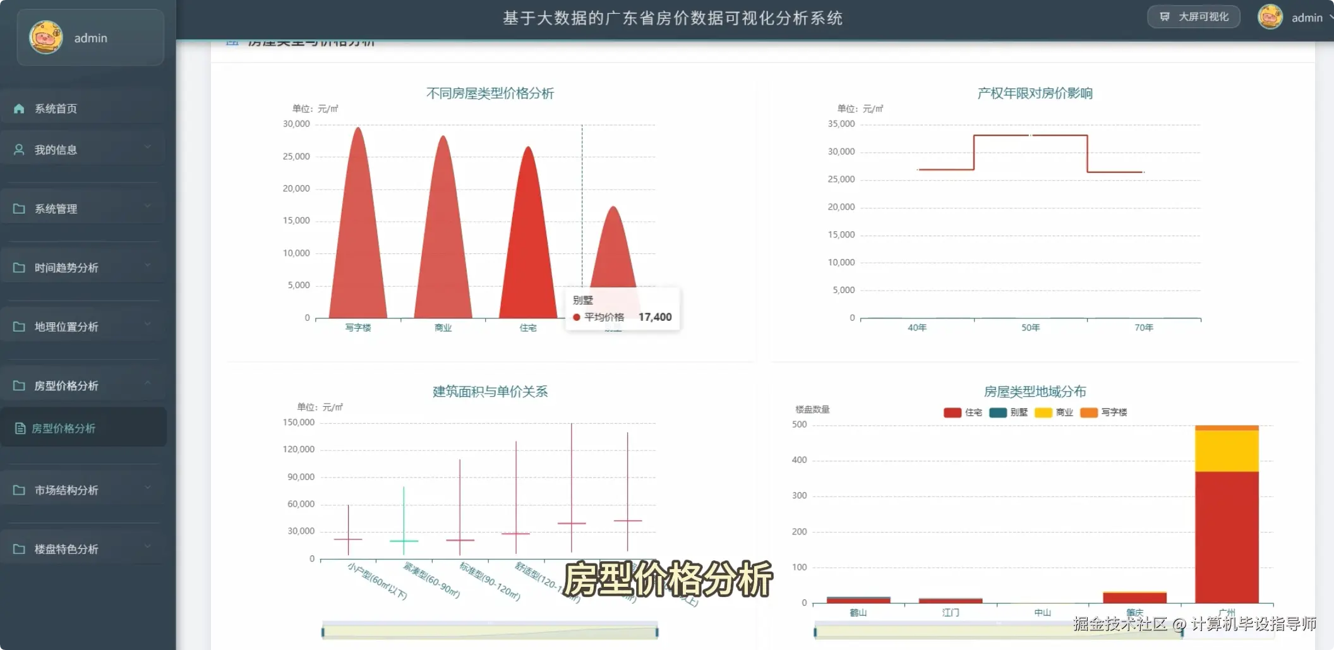Click the 建筑面积与单价关系 chart title

point(490,392)
